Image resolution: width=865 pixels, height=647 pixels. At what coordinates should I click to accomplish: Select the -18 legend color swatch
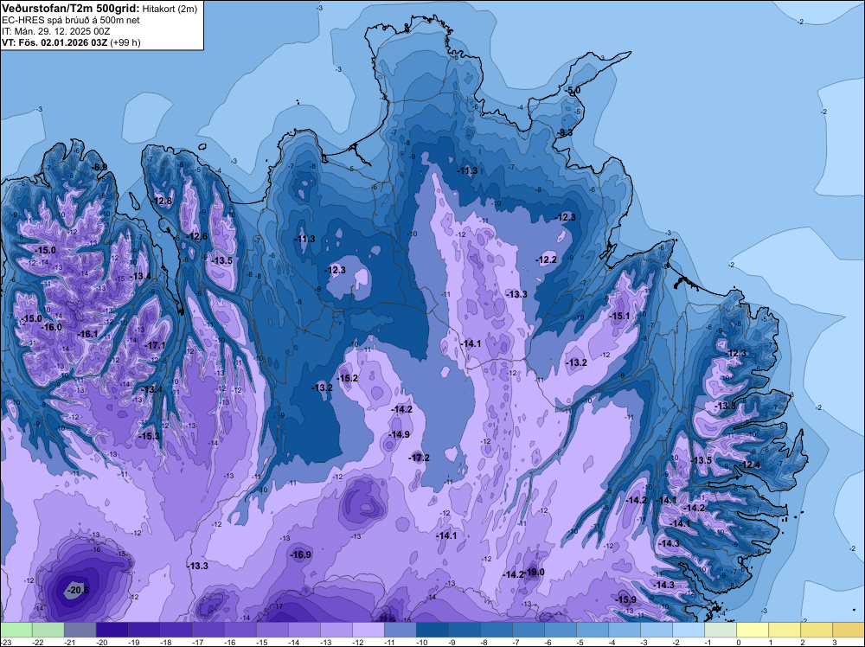coord(176,630)
